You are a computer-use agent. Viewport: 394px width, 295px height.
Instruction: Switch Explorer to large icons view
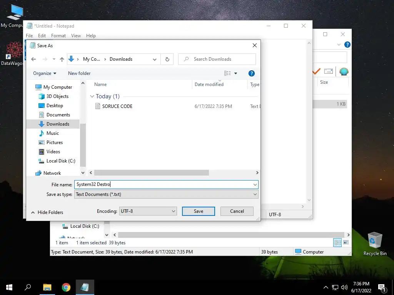click(x=346, y=242)
